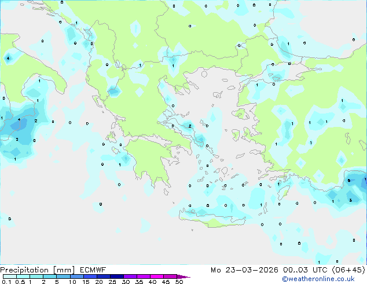This screenshot has height=284, width=367.
Task: Click the ECMWF model label
Action: tap(93, 270)
